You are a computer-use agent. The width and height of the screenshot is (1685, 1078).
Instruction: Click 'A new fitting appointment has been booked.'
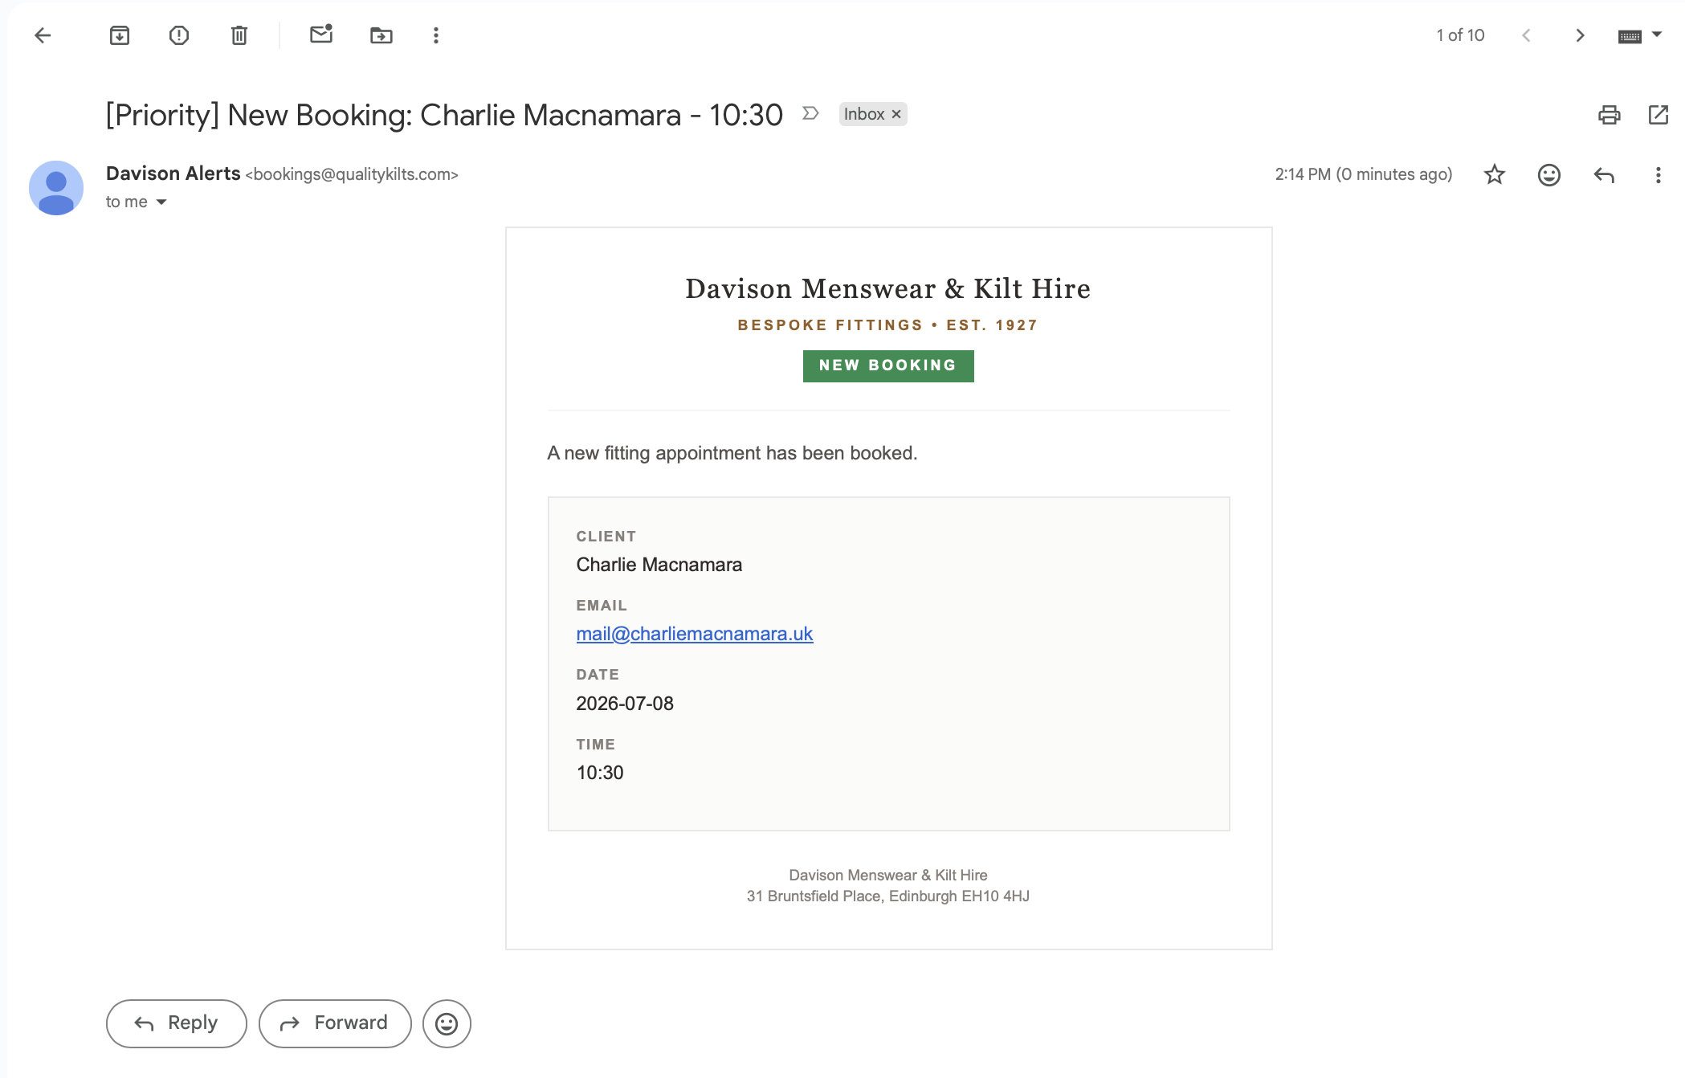(732, 453)
